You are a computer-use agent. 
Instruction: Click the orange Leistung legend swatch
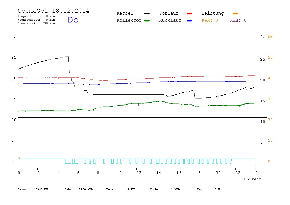(235, 13)
